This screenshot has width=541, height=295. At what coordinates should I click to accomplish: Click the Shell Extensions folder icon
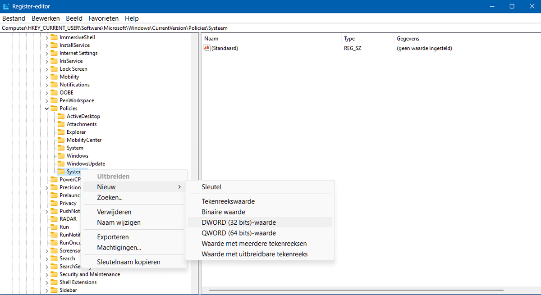(54, 282)
